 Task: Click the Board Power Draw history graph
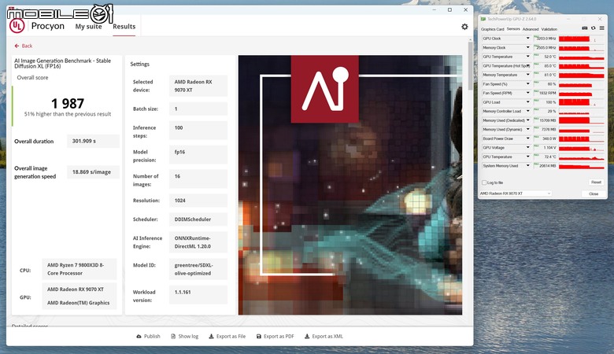582,138
